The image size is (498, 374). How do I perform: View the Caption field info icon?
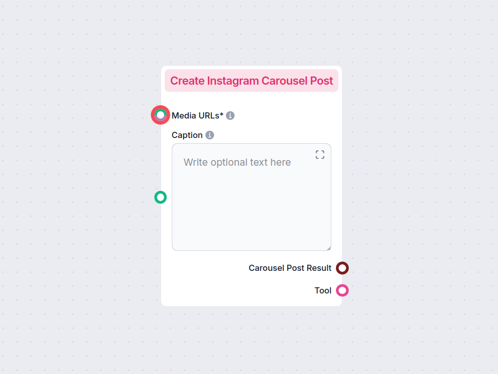pyautogui.click(x=209, y=135)
